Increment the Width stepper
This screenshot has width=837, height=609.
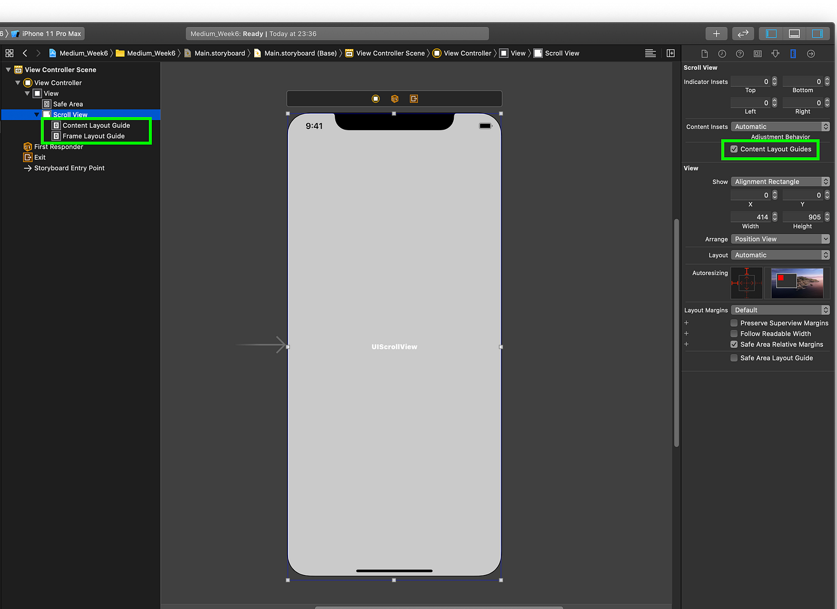point(775,215)
